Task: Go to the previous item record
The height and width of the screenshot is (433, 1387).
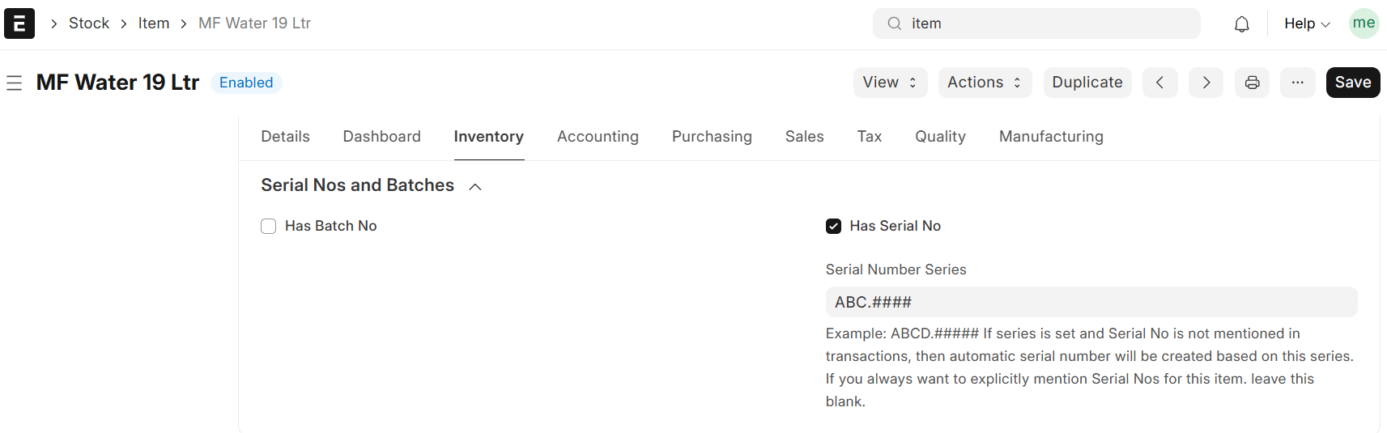Action: point(1159,83)
